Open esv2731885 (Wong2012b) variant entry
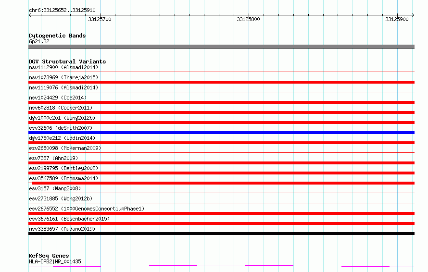The height and width of the screenshot is (272, 428). pyautogui.click(x=61, y=198)
